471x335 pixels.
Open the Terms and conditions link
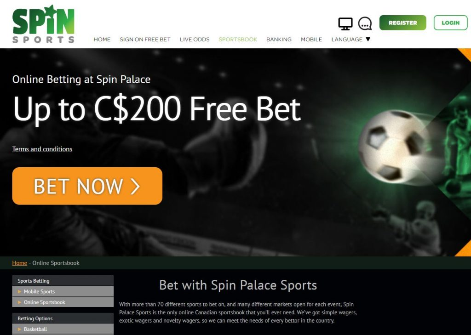tap(42, 149)
